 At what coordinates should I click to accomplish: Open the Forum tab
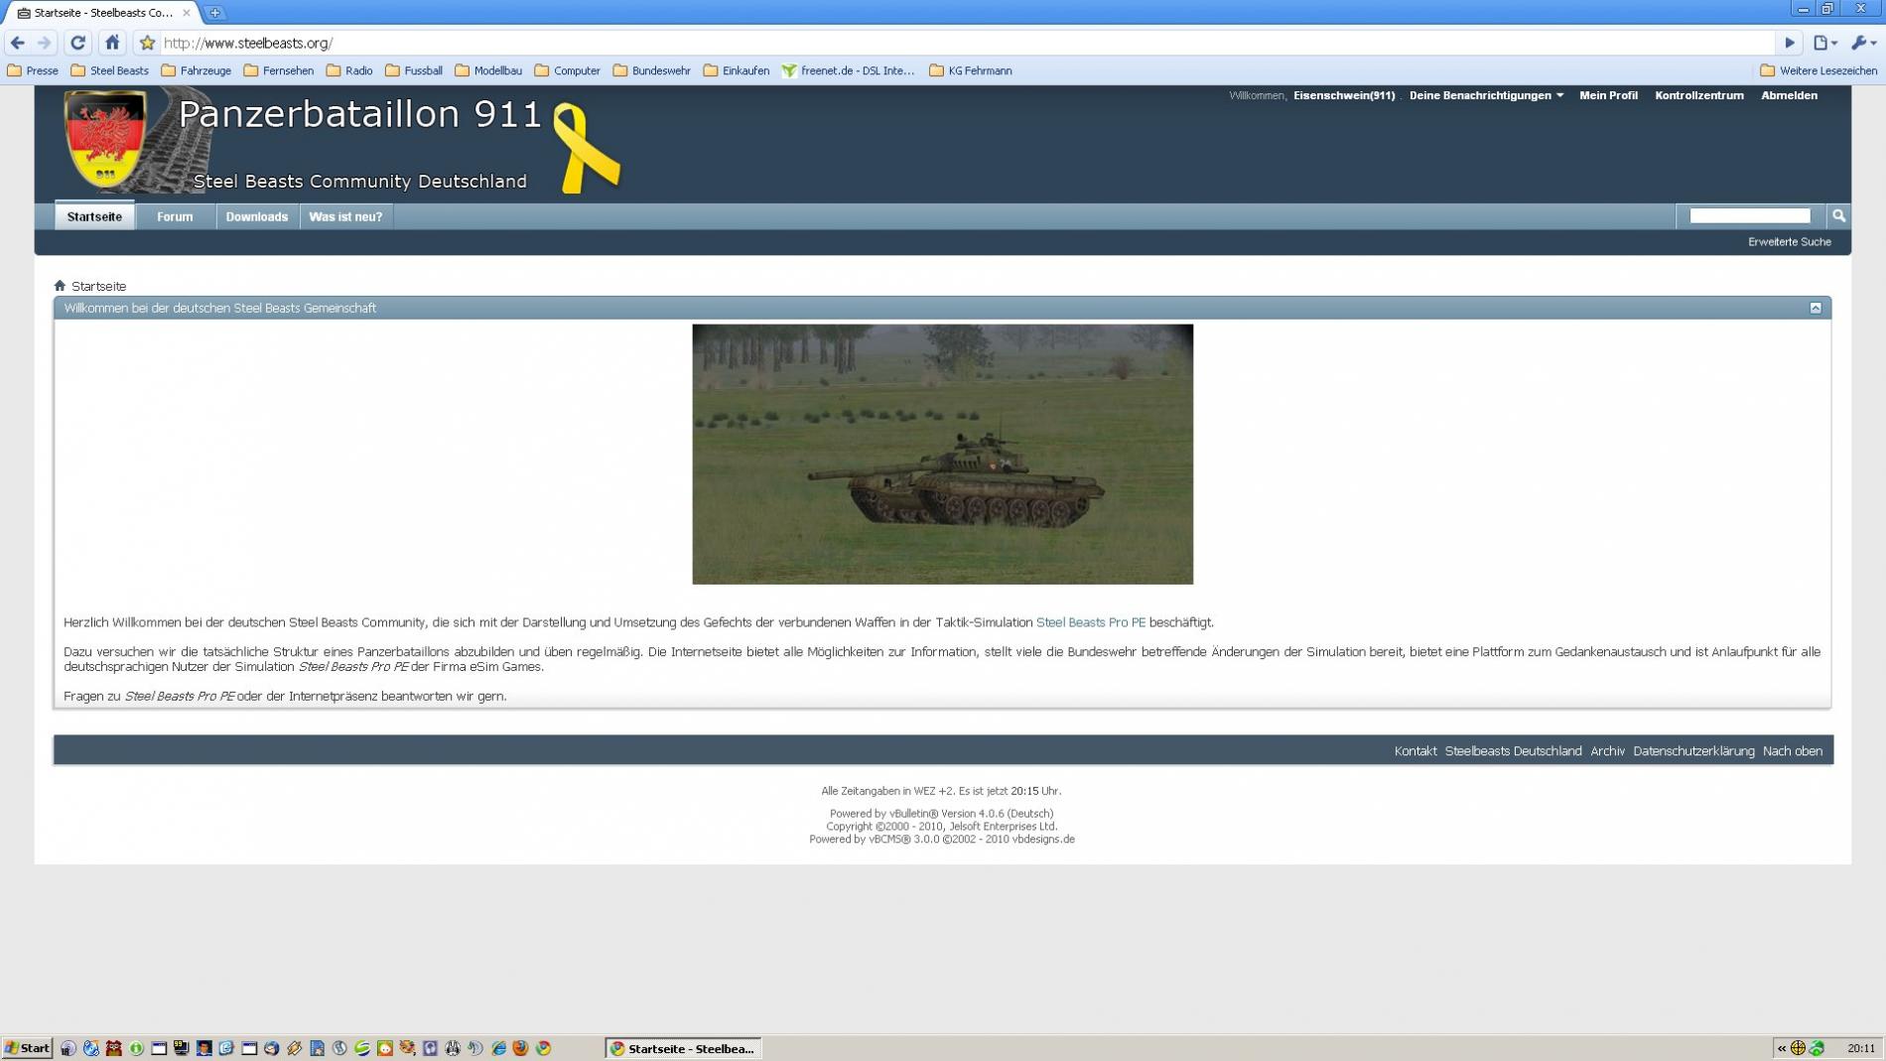coord(175,216)
